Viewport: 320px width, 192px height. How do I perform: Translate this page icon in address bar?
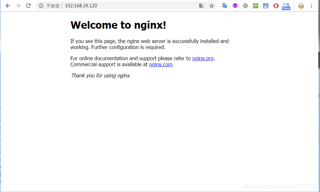(201, 6)
